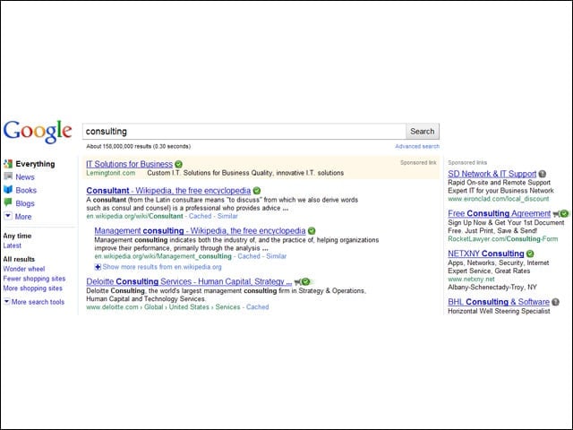Open Cached copy of Management consulting page

pos(249,256)
